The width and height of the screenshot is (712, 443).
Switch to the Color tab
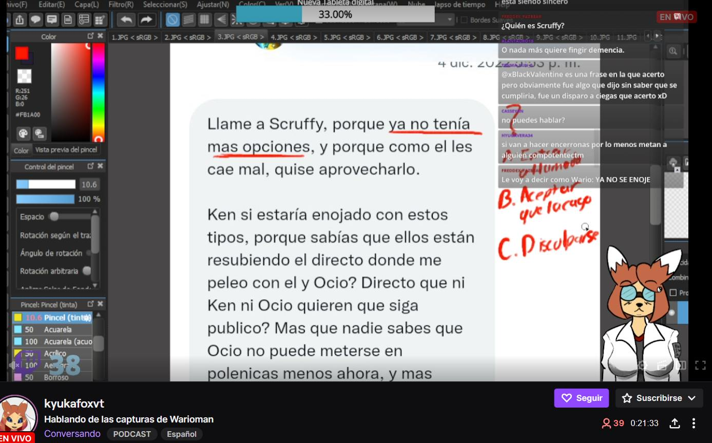pyautogui.click(x=21, y=150)
